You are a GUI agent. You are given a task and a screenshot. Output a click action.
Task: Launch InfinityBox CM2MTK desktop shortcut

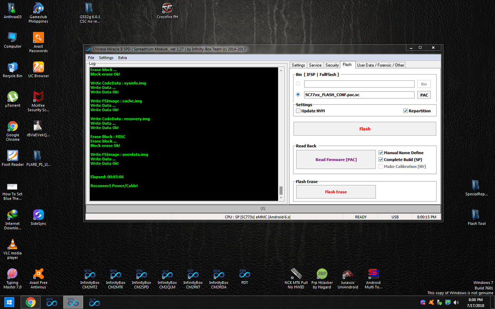point(116,278)
